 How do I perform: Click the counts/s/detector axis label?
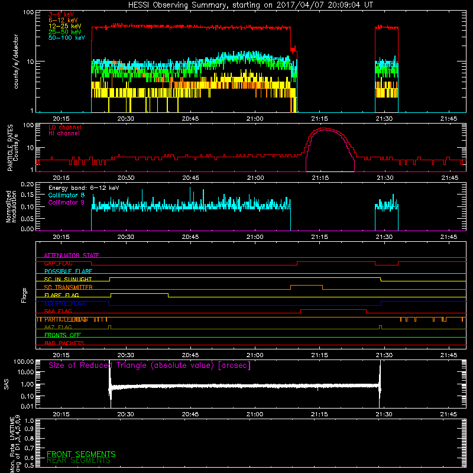point(16,61)
